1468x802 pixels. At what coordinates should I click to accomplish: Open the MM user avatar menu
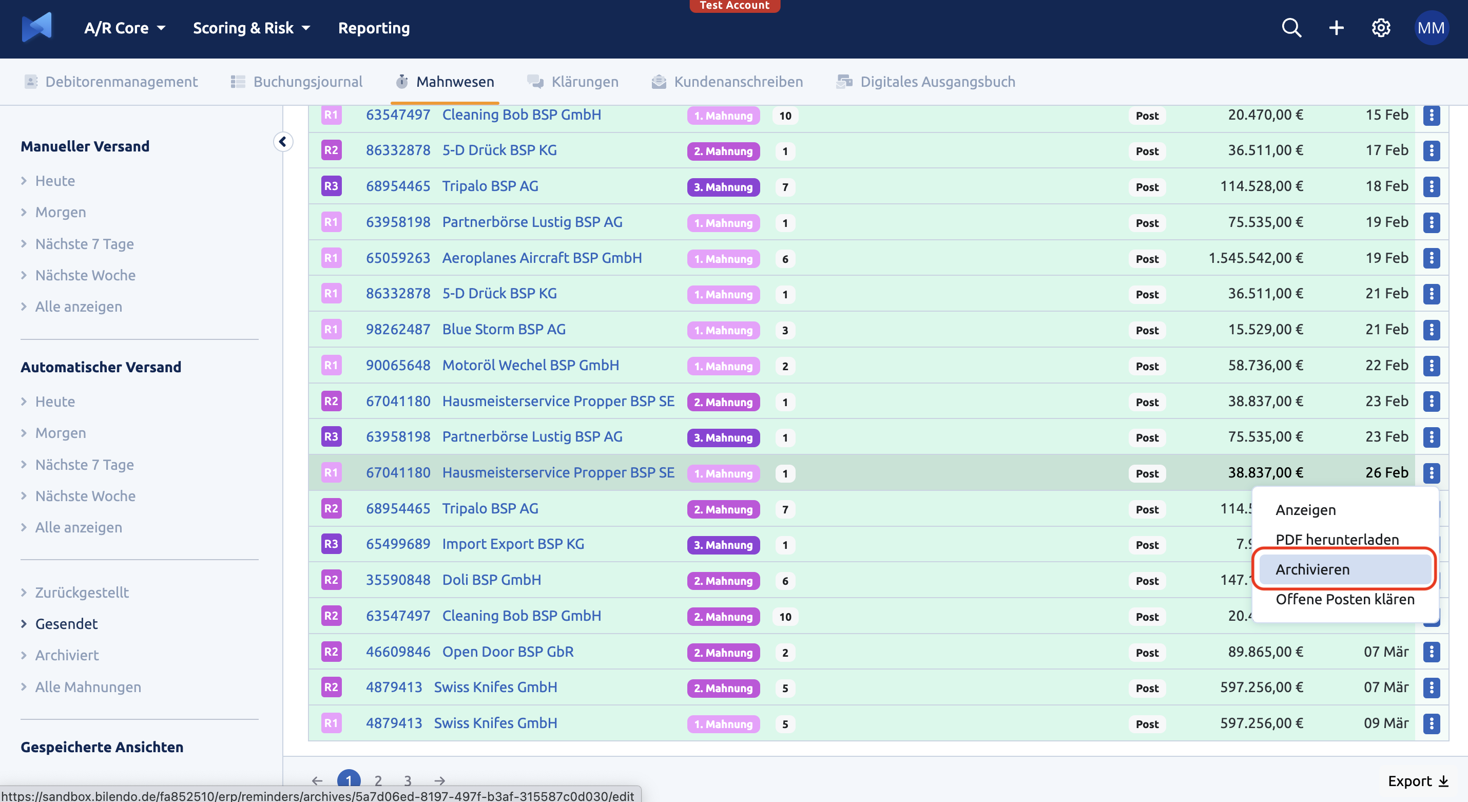click(1431, 28)
